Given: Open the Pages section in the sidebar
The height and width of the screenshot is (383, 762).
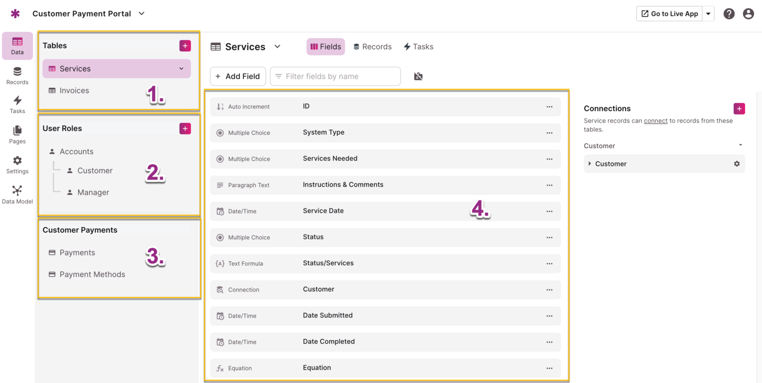Looking at the screenshot, I should click(17, 134).
